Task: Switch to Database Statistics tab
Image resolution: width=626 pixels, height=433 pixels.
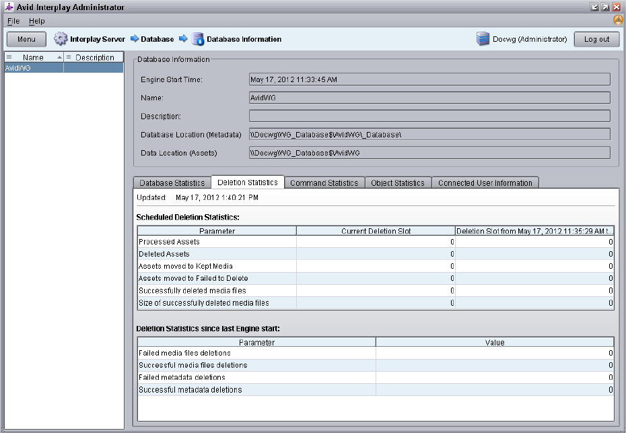Action: [x=172, y=183]
